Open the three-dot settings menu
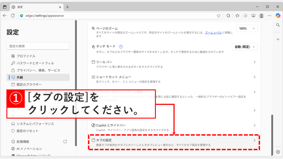This screenshot has height=159, width=283. (x=269, y=16)
